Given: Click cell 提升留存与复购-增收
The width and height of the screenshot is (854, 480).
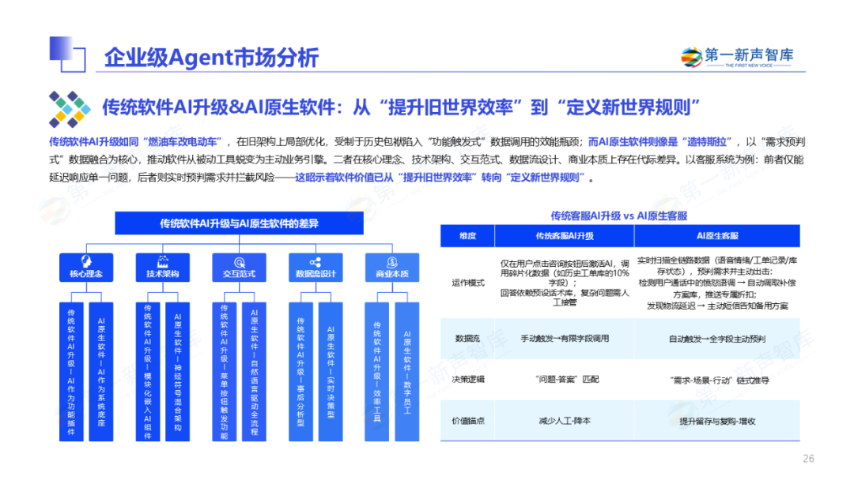Looking at the screenshot, I should (717, 422).
